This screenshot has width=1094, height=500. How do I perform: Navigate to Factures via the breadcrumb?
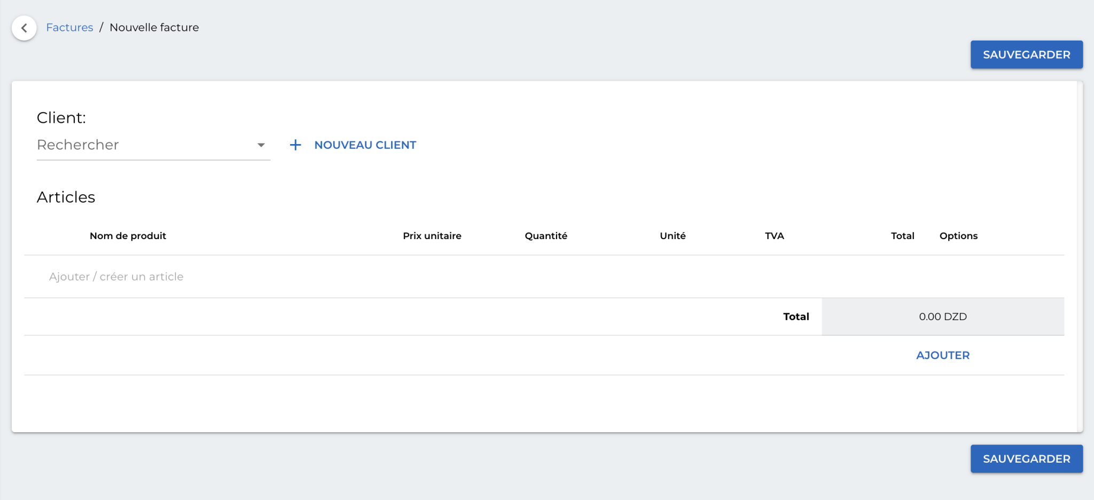click(69, 27)
